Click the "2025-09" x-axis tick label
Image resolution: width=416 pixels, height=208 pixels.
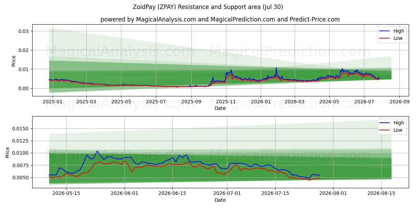(x=191, y=102)
